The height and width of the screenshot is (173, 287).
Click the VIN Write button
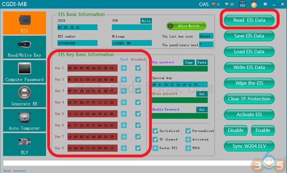click(x=146, y=21)
